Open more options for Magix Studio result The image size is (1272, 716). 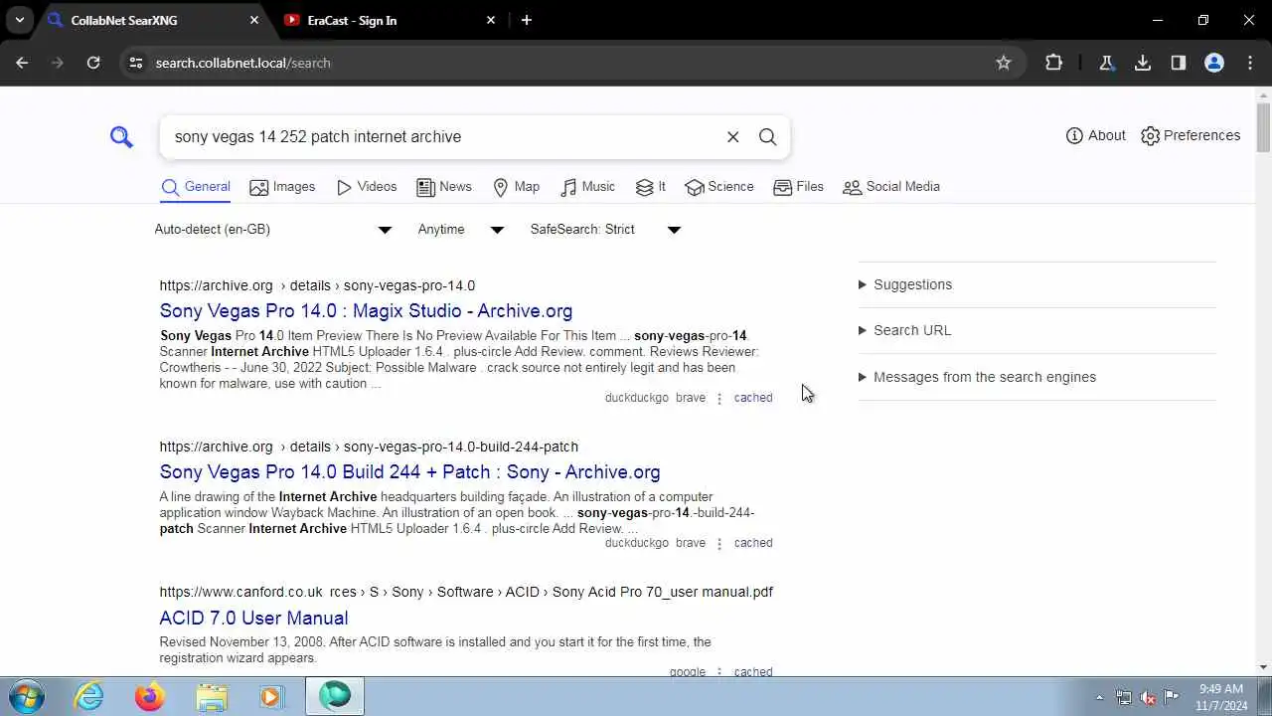click(x=719, y=399)
